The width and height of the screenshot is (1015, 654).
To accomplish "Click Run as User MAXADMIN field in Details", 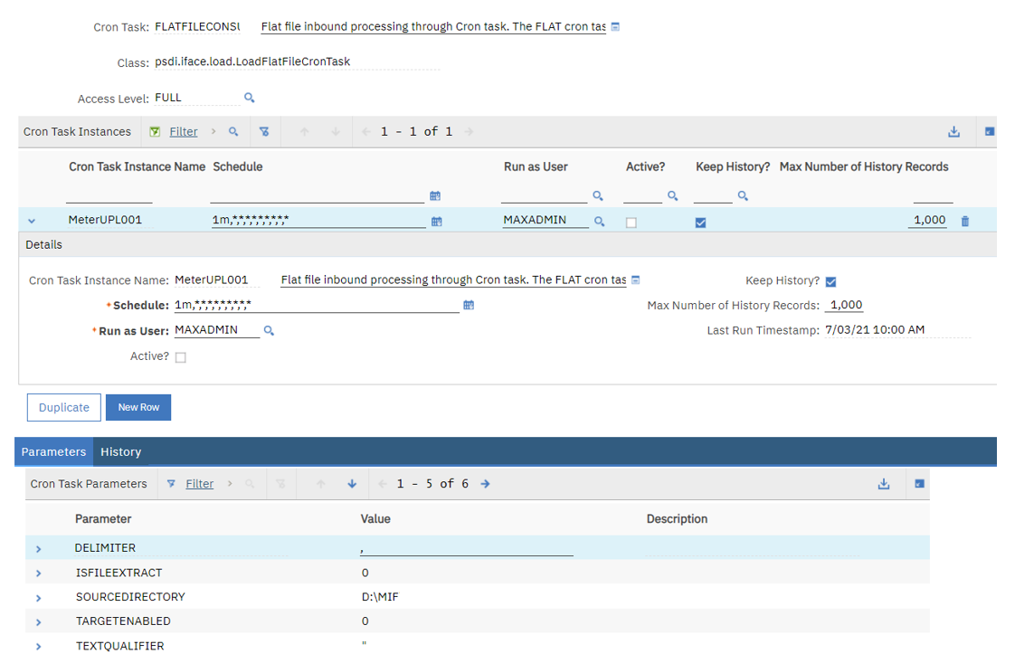I will tap(217, 330).
